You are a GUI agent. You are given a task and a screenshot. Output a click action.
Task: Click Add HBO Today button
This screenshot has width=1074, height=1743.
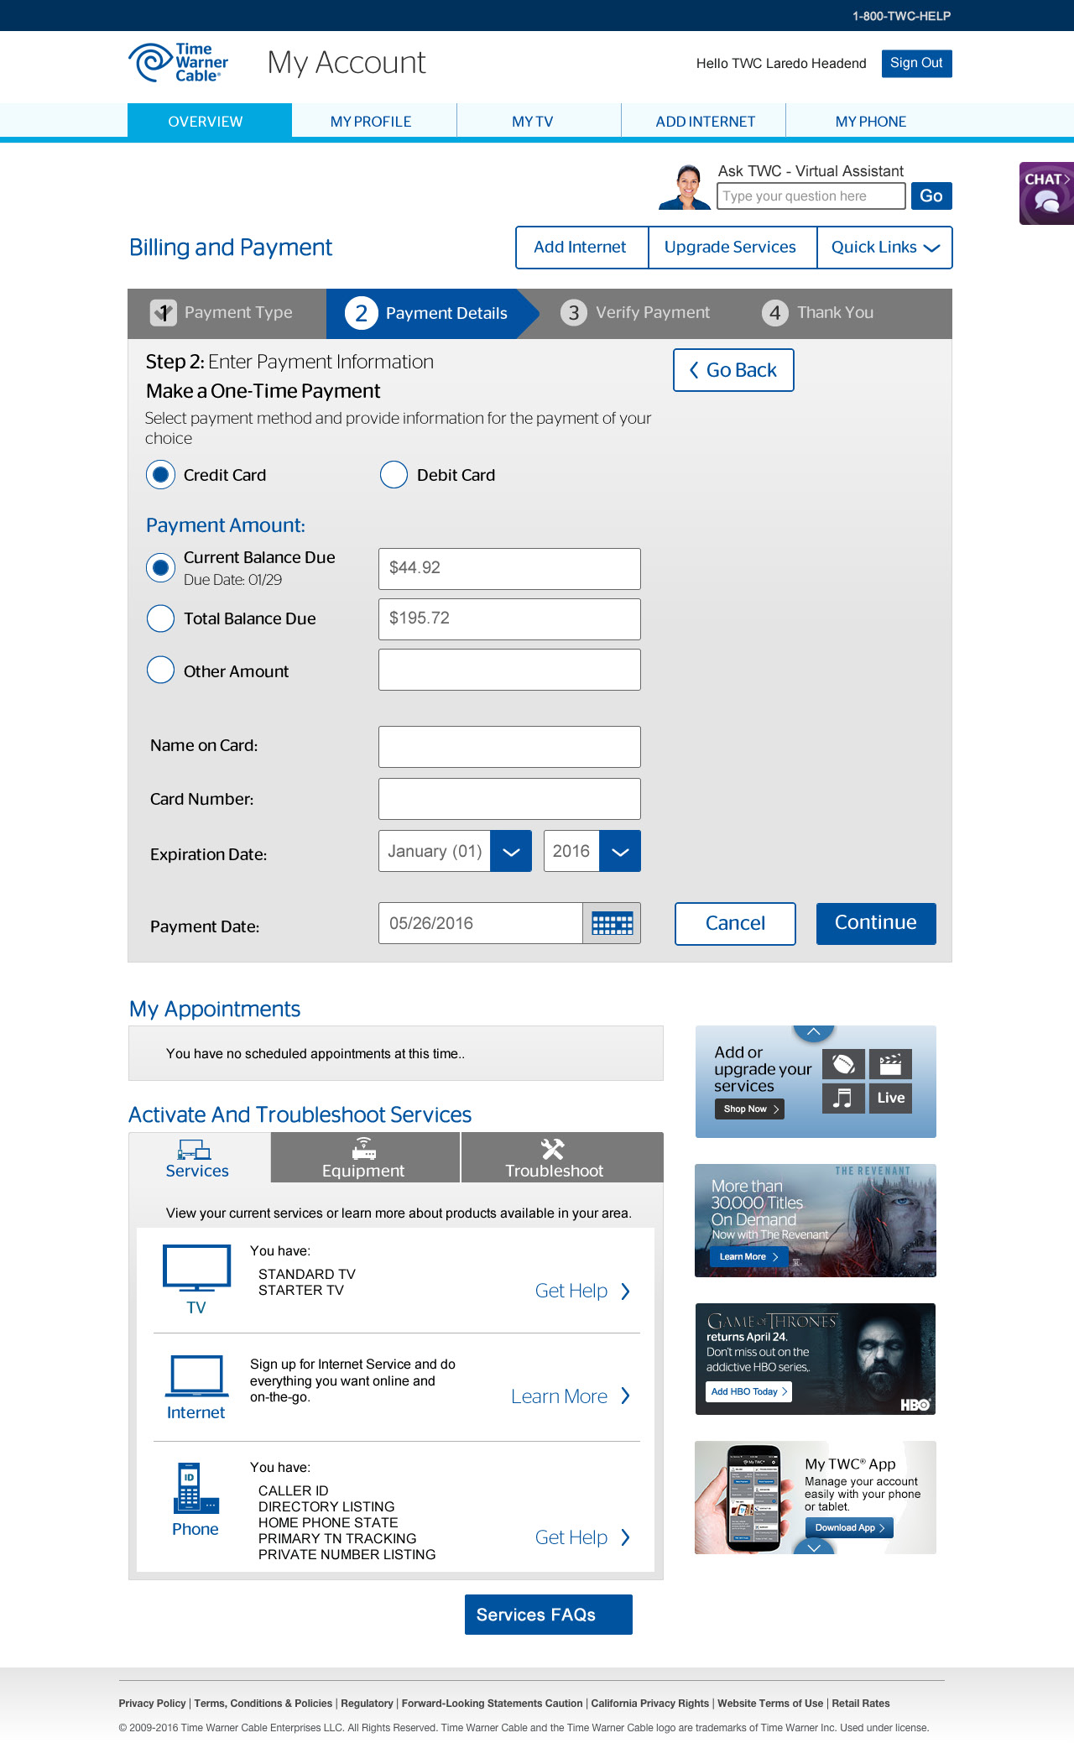point(749,1391)
